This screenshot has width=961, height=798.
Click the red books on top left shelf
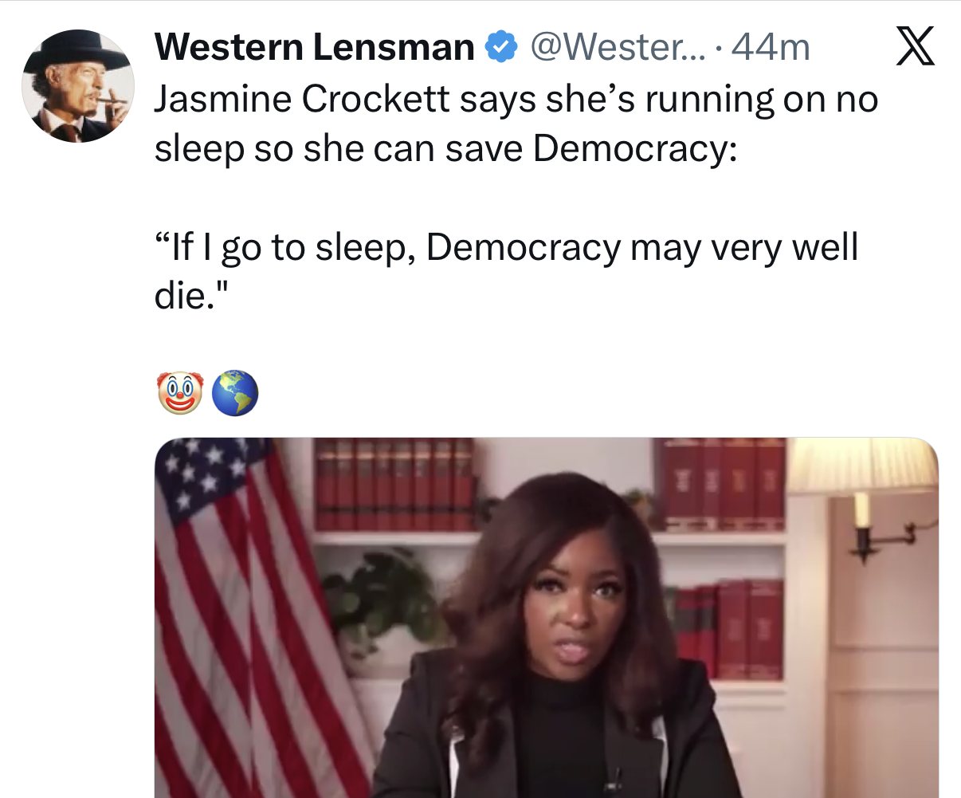[x=395, y=485]
